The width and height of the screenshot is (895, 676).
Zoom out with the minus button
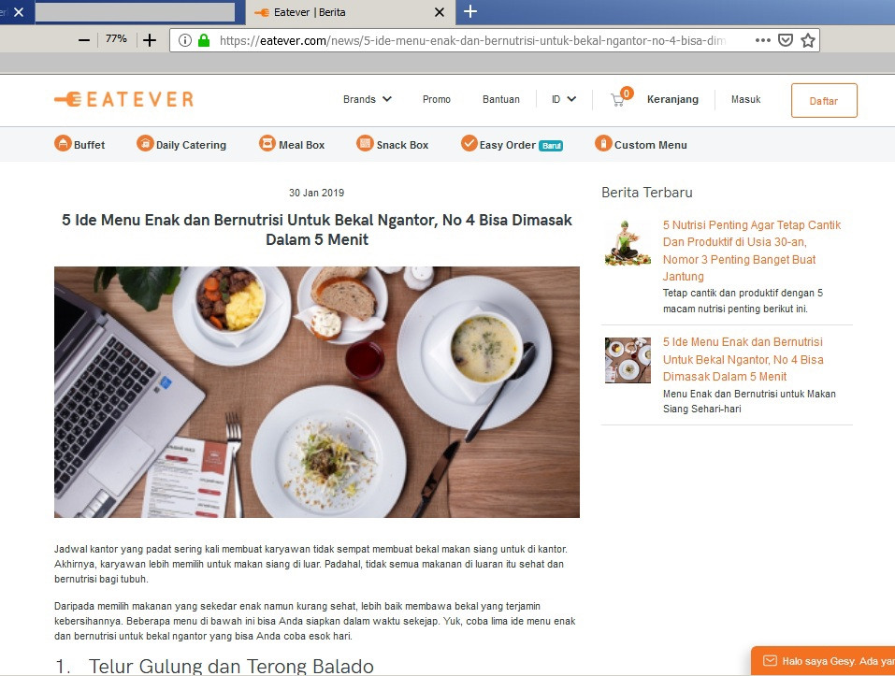[84, 40]
